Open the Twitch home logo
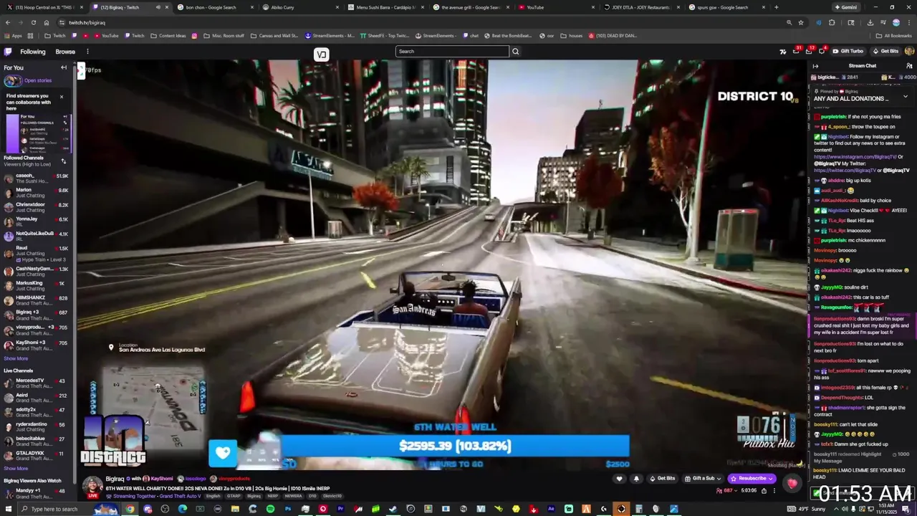The height and width of the screenshot is (516, 917). pyautogui.click(x=8, y=52)
